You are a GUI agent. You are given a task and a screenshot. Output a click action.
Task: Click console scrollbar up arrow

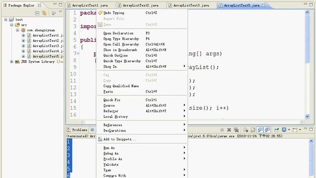[311, 141]
